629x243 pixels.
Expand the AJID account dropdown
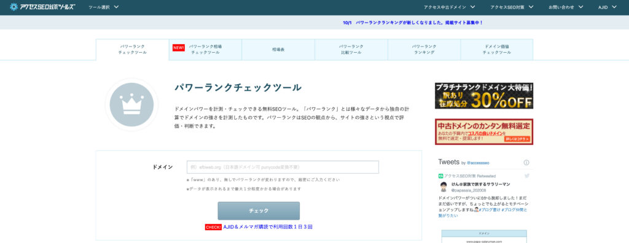[608, 7]
